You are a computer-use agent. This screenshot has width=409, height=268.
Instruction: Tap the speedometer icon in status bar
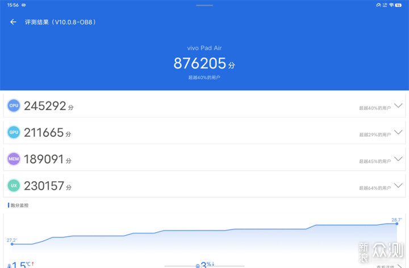coord(378,5)
